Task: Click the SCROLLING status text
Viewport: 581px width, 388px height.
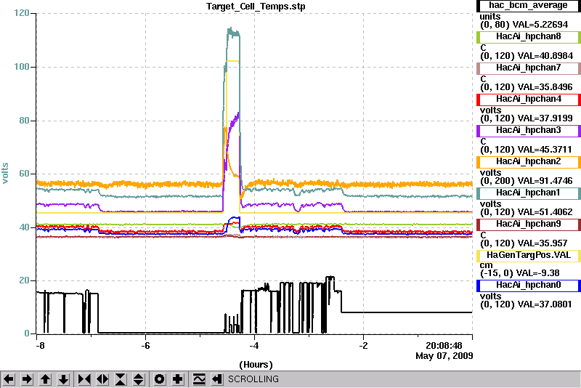Action: click(253, 379)
